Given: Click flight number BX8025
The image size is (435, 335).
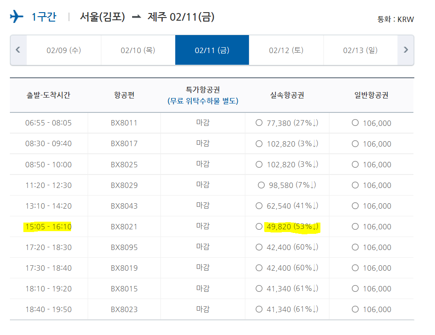Looking at the screenshot, I should [x=124, y=165].
